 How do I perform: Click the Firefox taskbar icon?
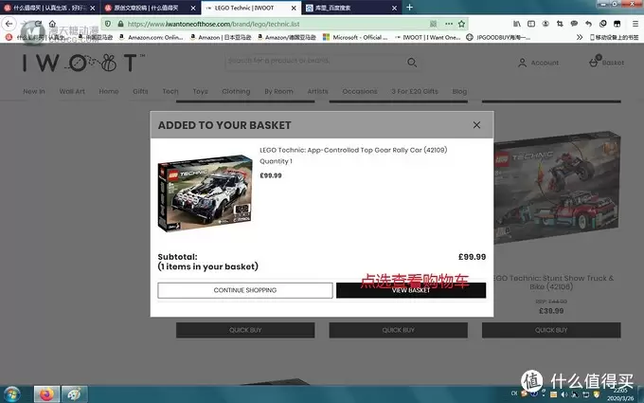point(46,394)
